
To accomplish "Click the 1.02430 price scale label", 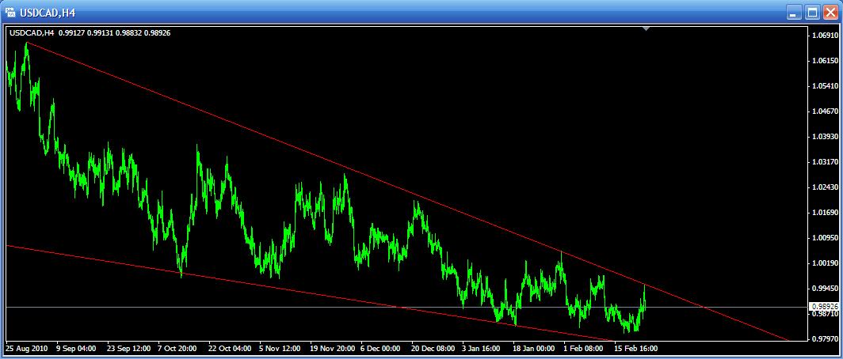I will point(824,187).
